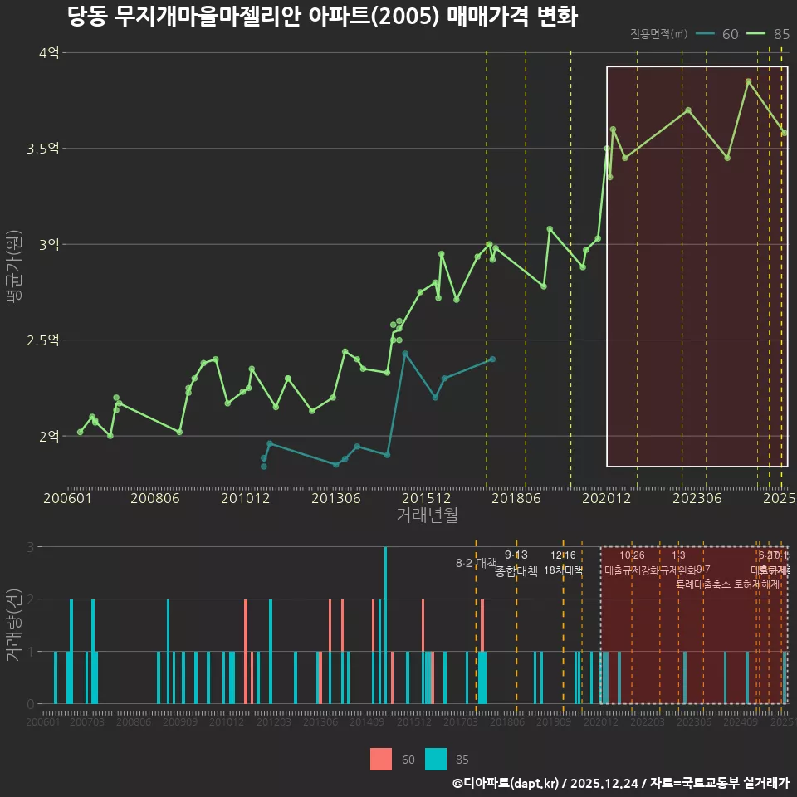This screenshot has height=797, width=797.
Task: Click the final teal 60㎡ point at 2.4억
Action: coord(492,359)
